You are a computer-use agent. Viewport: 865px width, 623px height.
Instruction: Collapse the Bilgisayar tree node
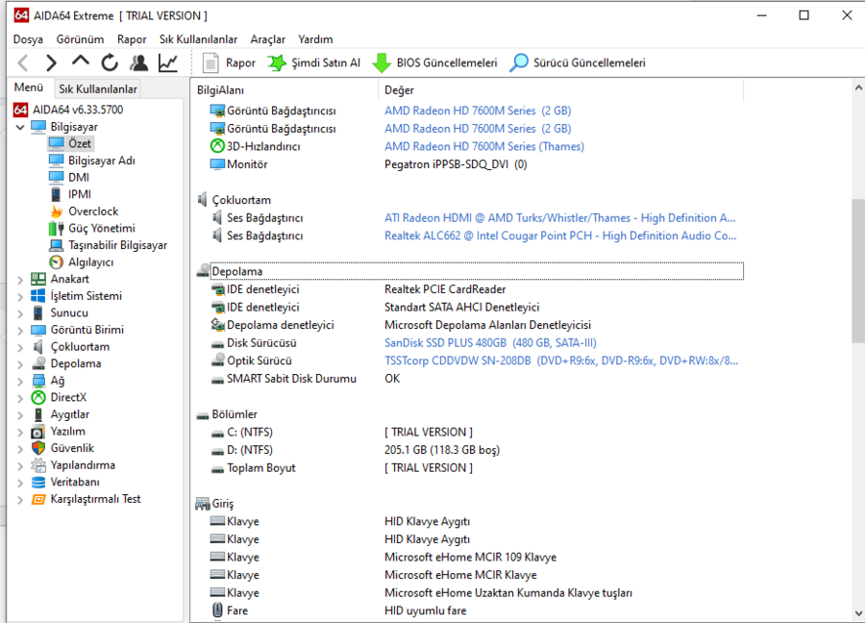click(x=21, y=127)
